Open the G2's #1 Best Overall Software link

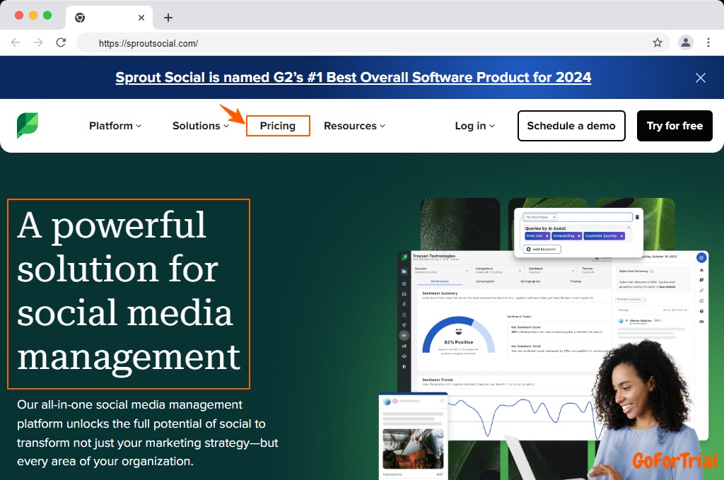pos(354,77)
